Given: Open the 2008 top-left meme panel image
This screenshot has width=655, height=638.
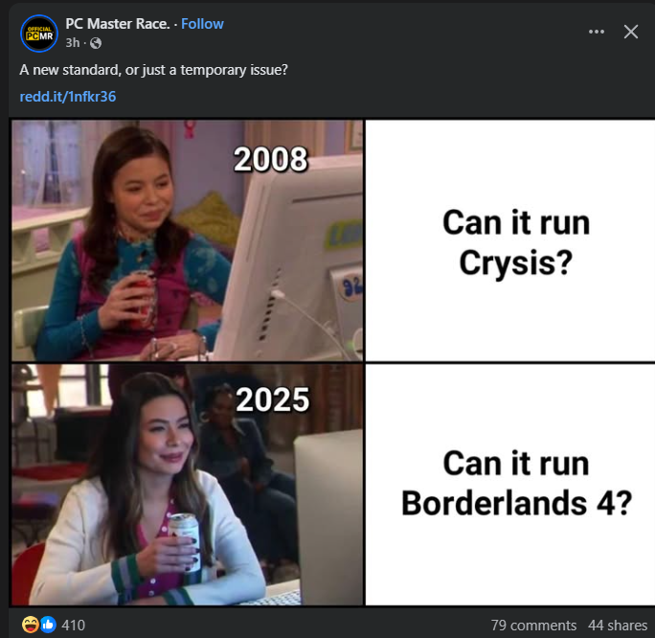Looking at the screenshot, I should [x=187, y=240].
